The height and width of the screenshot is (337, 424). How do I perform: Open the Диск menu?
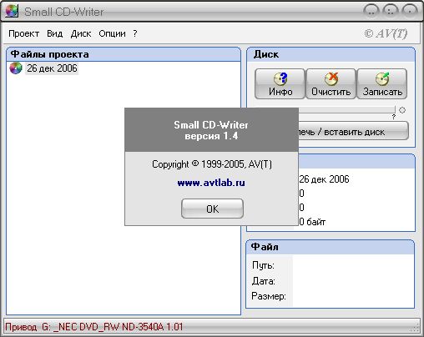click(x=81, y=33)
